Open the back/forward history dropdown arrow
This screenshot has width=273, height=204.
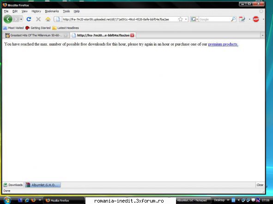click(x=21, y=19)
